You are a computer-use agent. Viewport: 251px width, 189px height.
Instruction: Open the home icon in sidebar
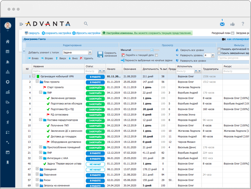(x=8, y=42)
